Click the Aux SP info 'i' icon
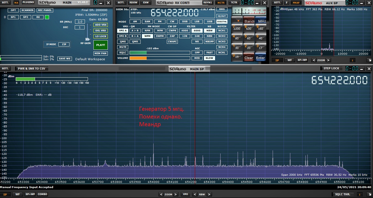The width and height of the screenshot is (373, 198). (x=352, y=60)
